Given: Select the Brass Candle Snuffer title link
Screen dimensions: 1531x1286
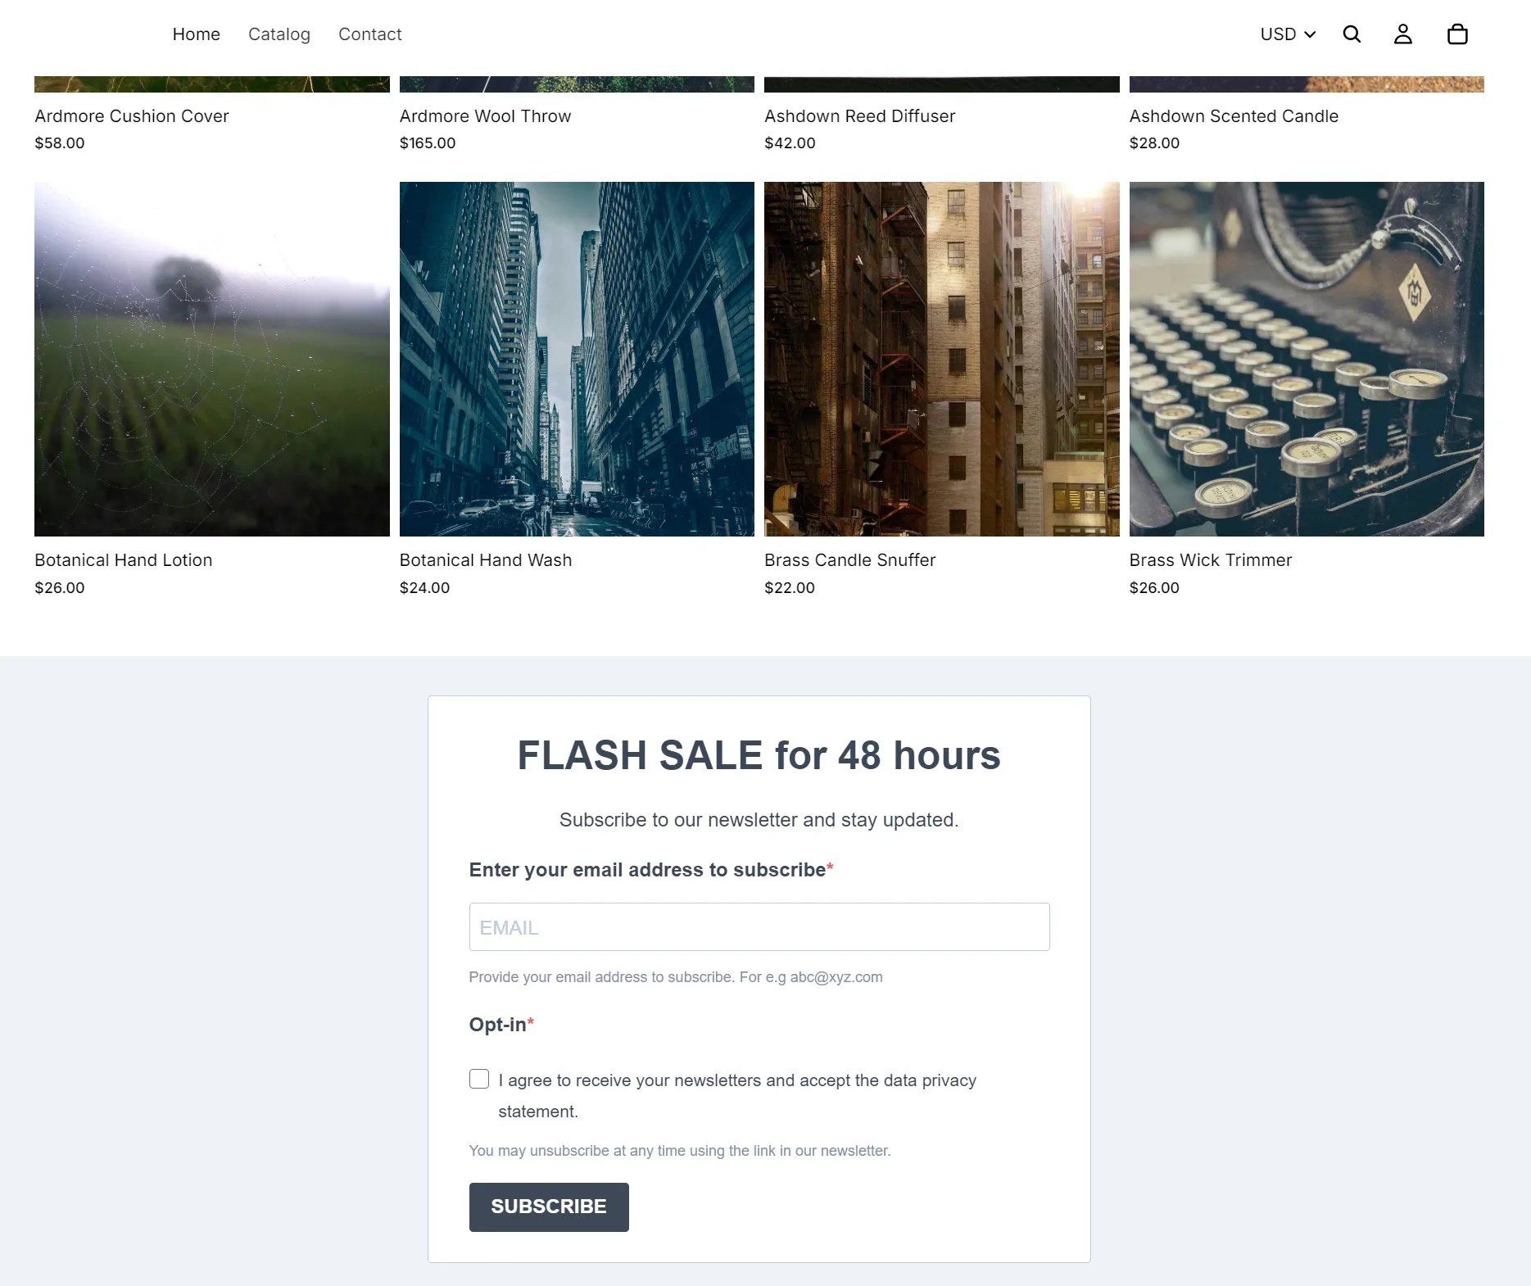Looking at the screenshot, I should click(x=850, y=560).
